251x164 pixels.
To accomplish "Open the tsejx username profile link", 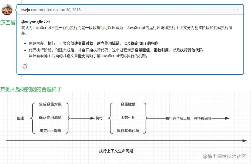I will (26, 10).
